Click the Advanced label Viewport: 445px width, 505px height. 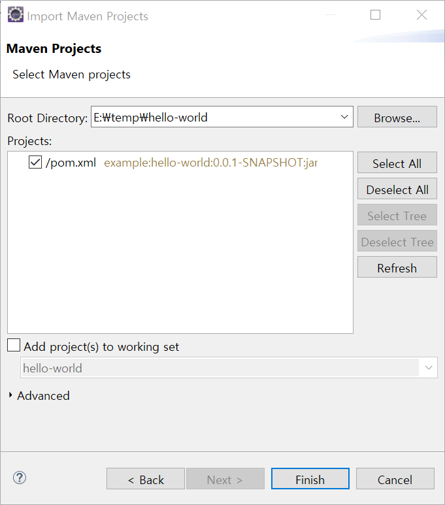[44, 395]
